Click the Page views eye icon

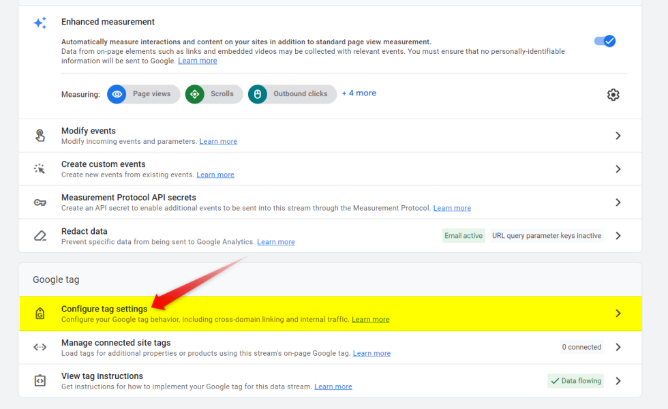(117, 94)
